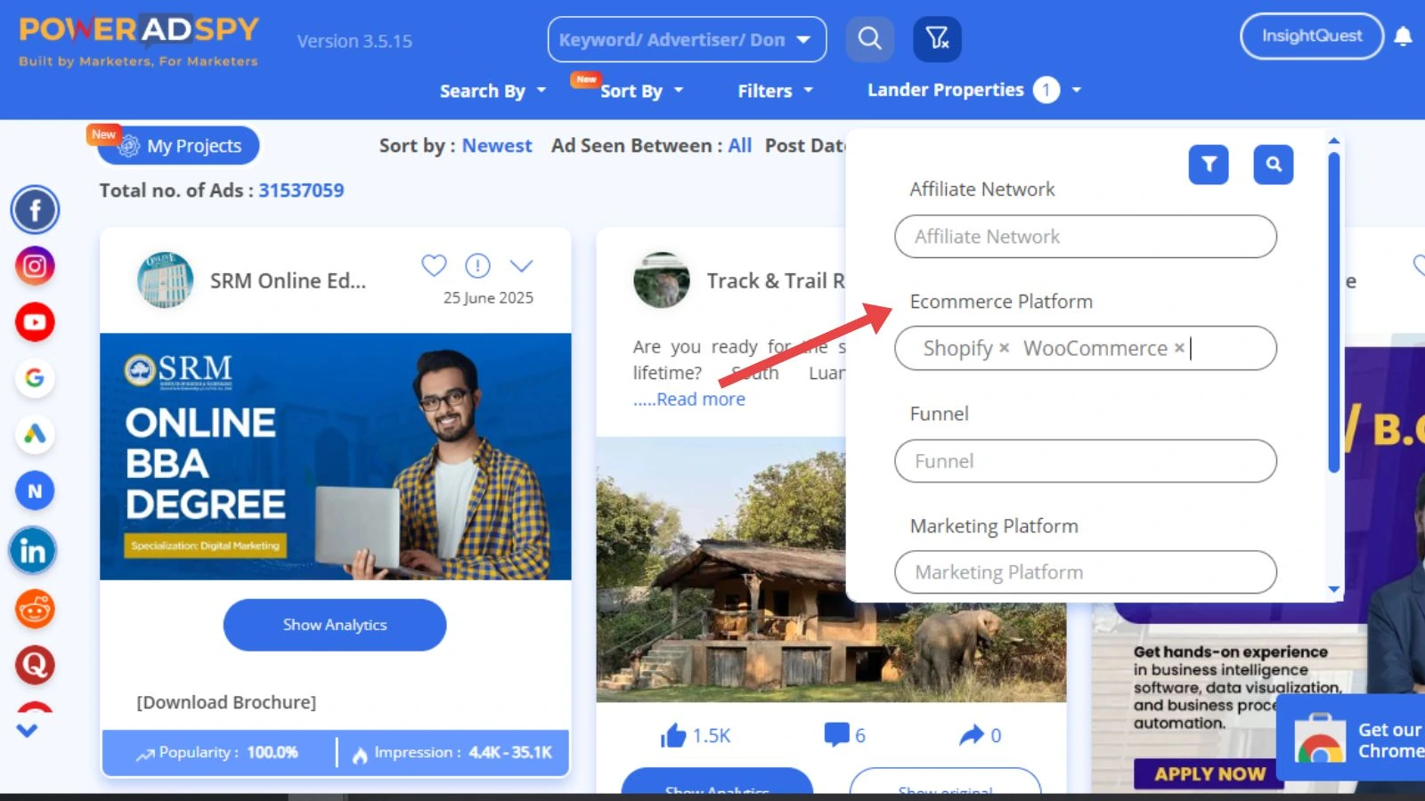Click the Newest sort value
Viewport: 1425px width, 801px height.
click(x=497, y=146)
